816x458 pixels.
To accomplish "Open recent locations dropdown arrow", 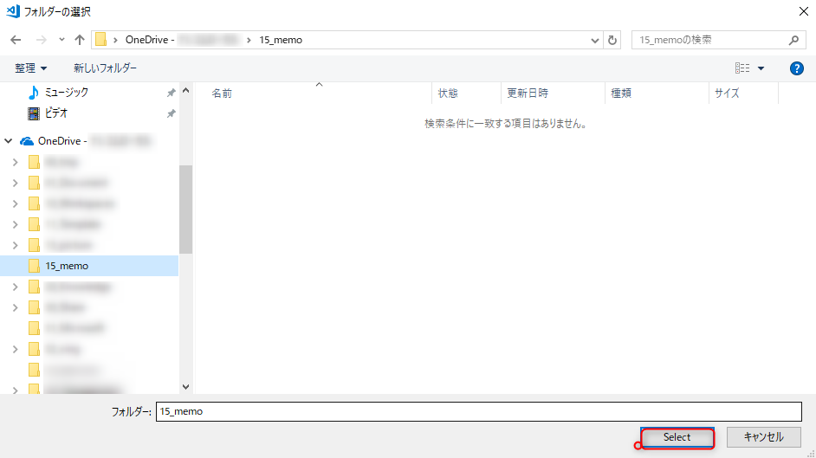I will tap(62, 40).
